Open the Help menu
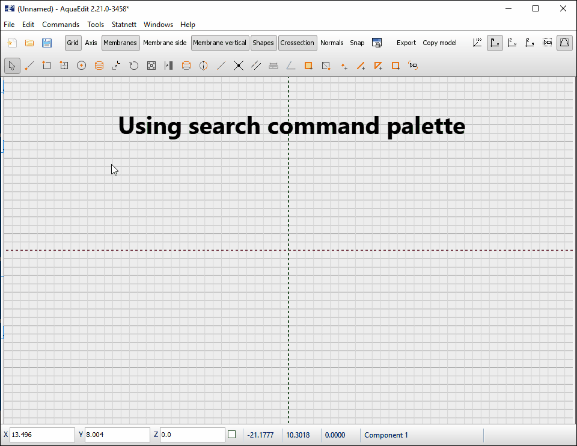 [x=188, y=24]
